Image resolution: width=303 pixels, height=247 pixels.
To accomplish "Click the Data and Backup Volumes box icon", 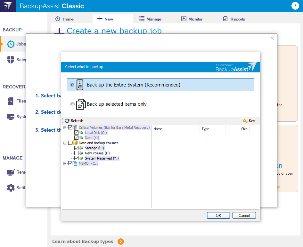I will (x=75, y=143).
